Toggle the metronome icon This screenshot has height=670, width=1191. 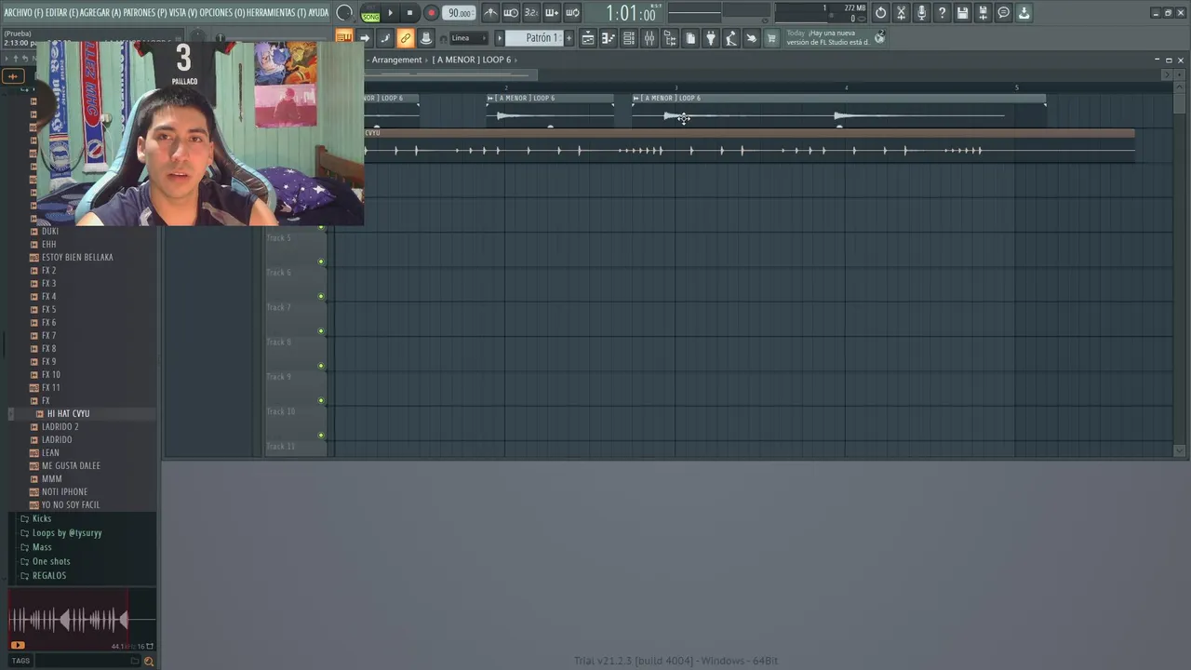490,13
